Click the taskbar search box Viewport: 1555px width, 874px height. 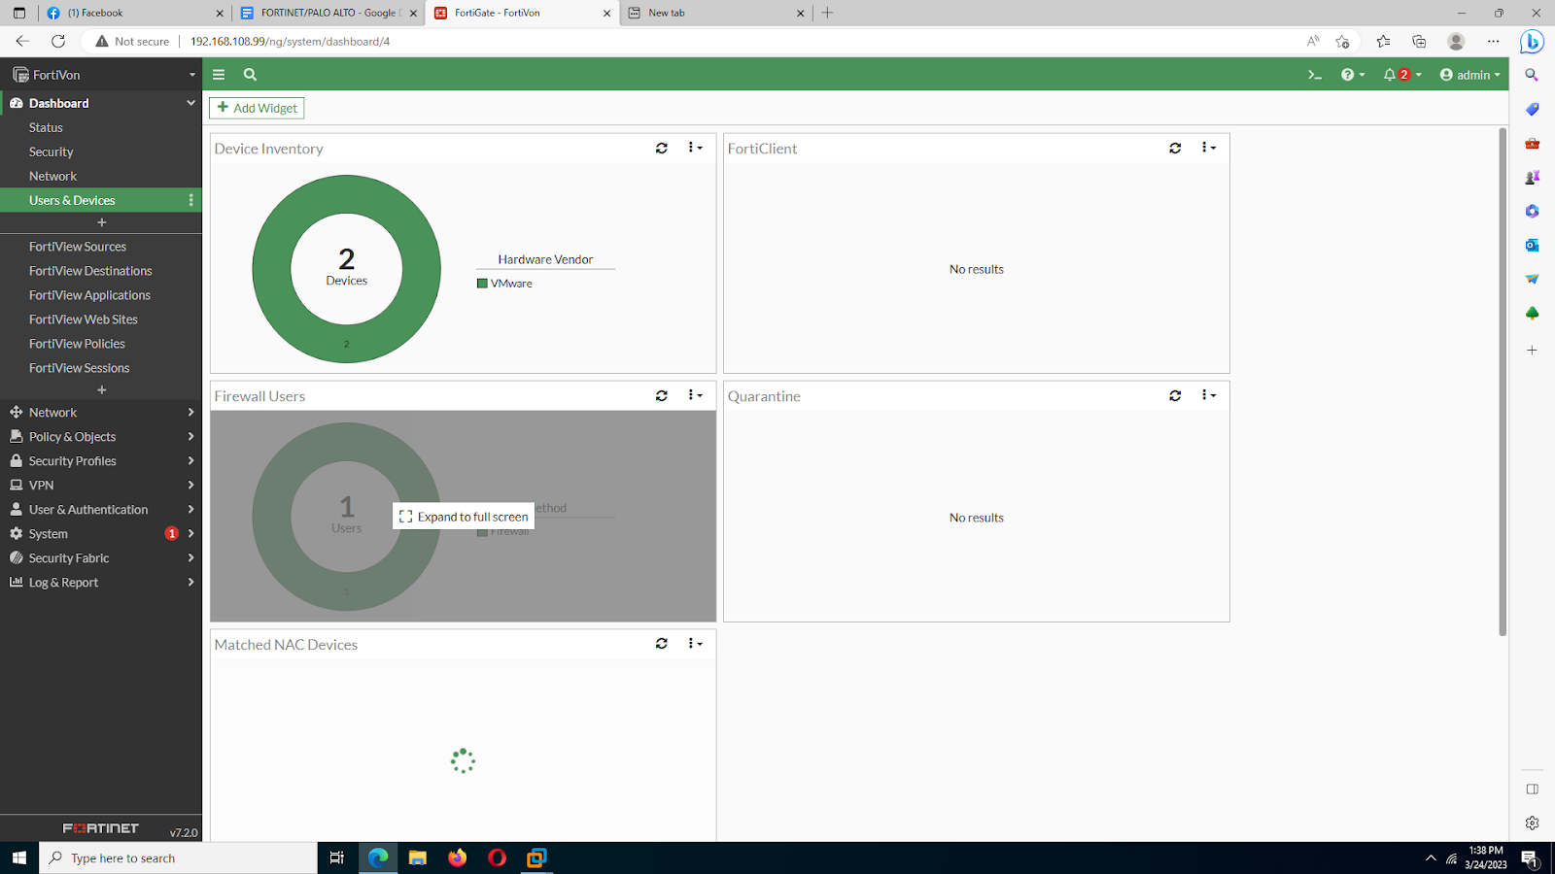[178, 857]
